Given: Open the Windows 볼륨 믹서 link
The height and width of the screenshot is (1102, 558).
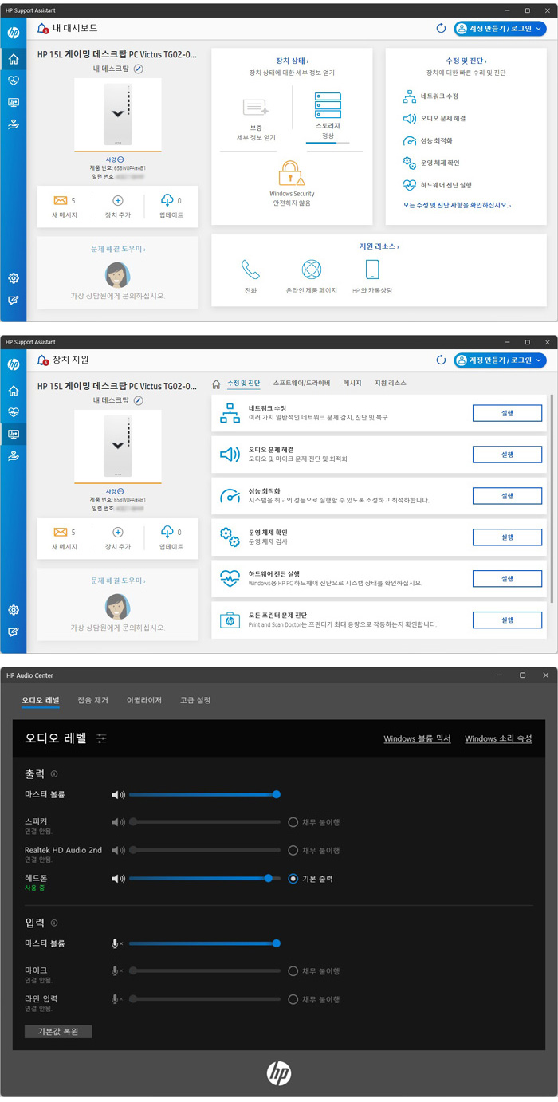Looking at the screenshot, I should (417, 738).
